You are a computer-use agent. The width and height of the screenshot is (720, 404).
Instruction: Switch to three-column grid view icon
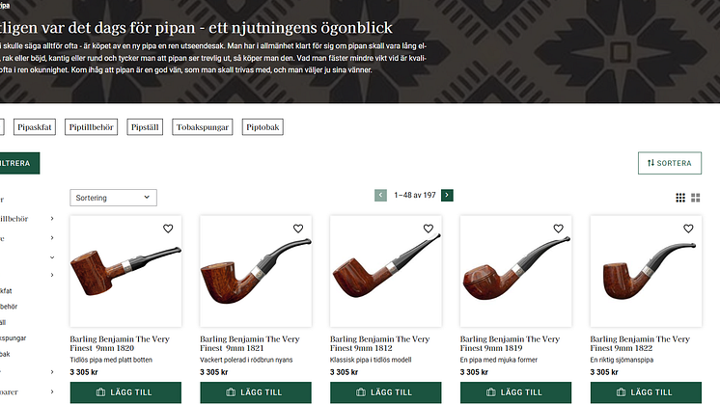coord(680,198)
